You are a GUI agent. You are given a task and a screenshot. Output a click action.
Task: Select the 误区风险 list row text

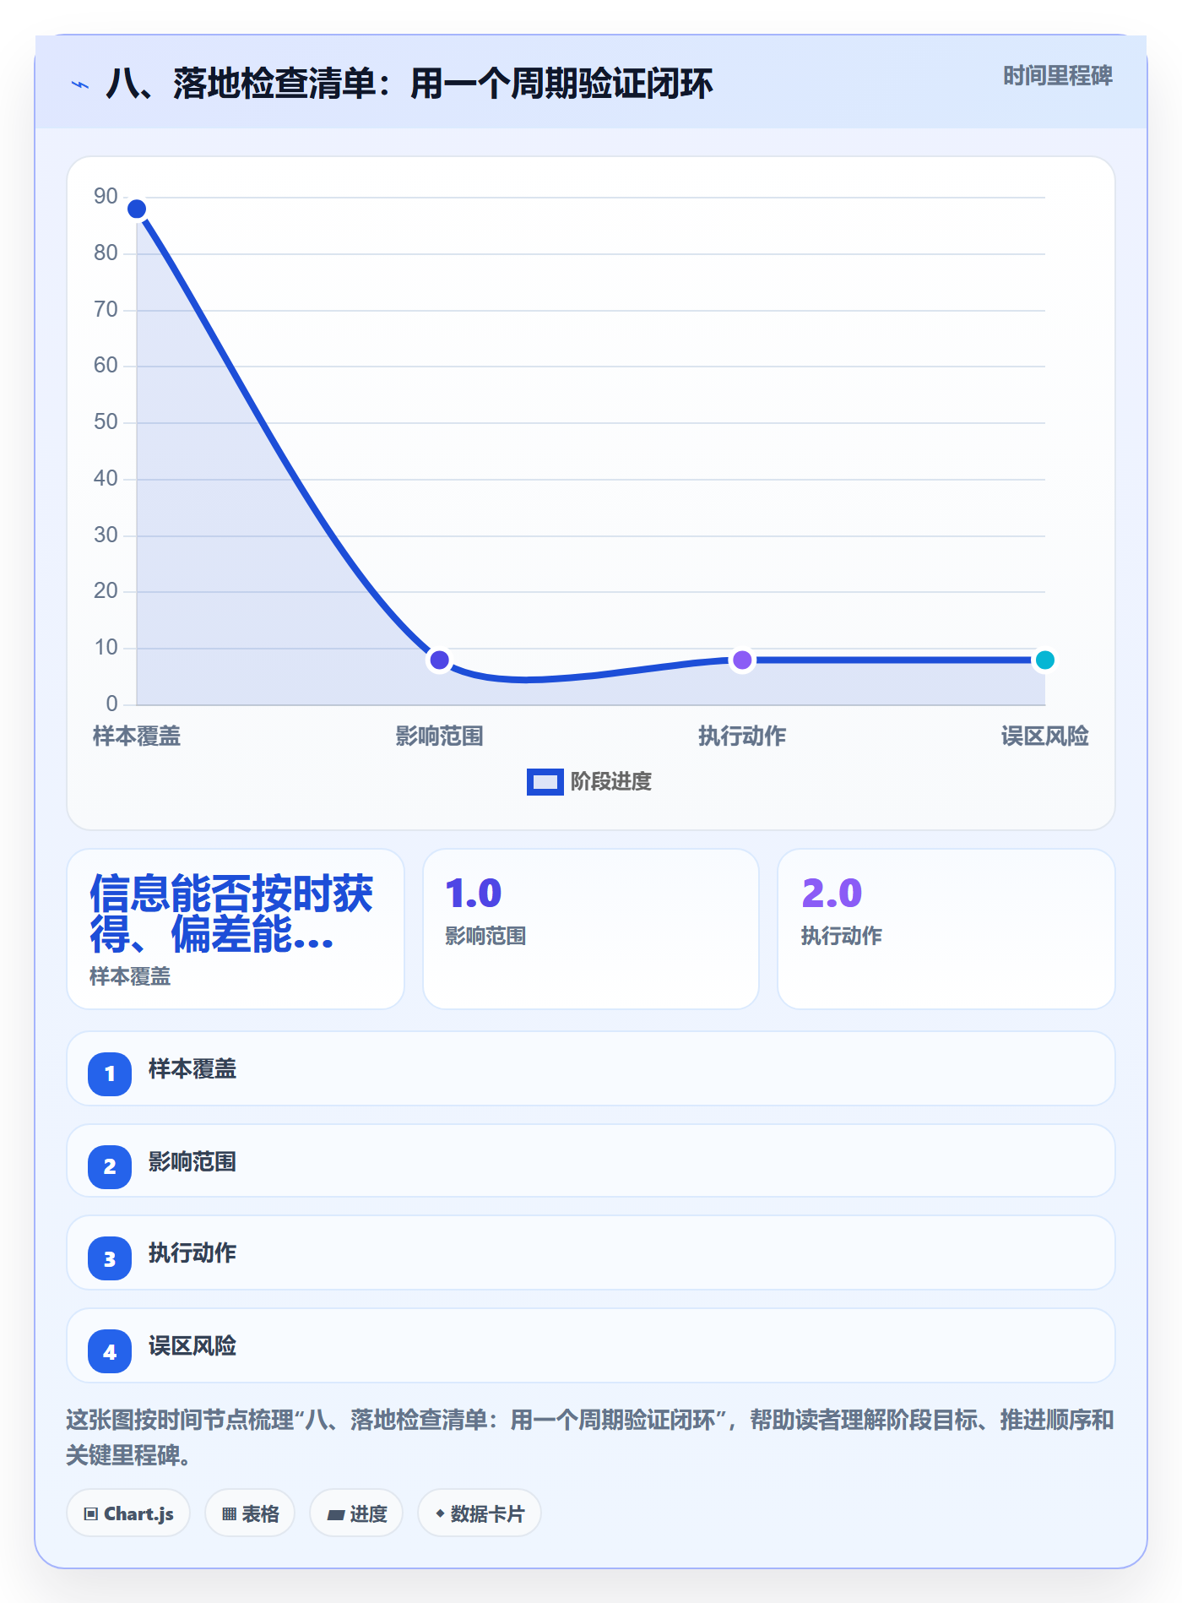pos(192,1346)
